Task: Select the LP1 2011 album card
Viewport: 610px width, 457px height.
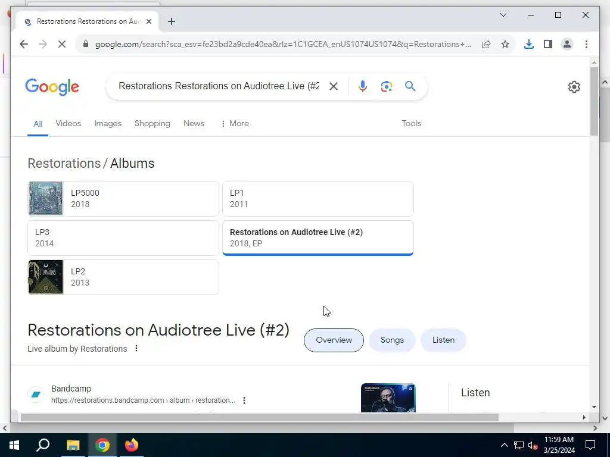Action: click(318, 199)
